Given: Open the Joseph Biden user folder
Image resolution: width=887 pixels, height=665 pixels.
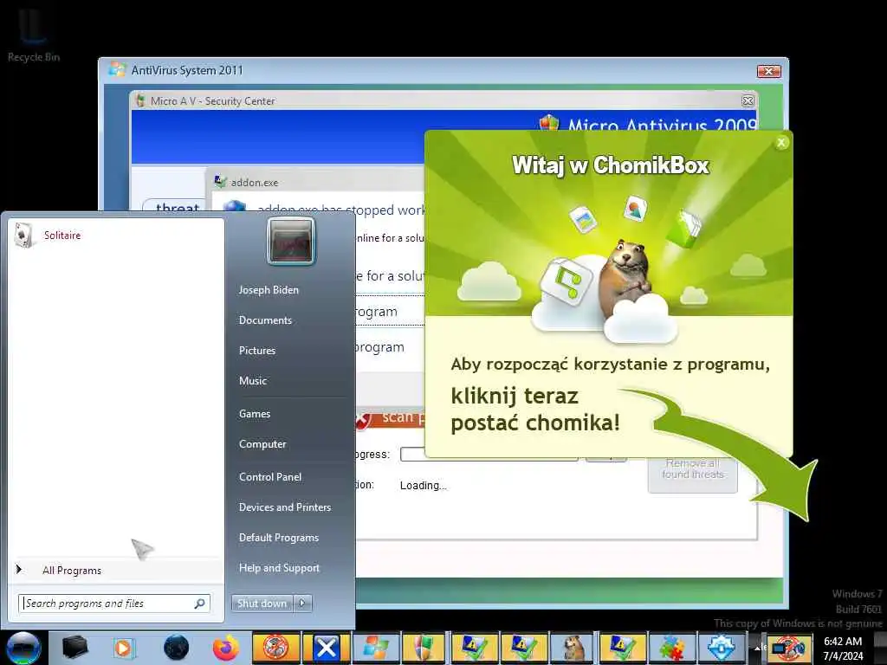Looking at the screenshot, I should [x=269, y=289].
